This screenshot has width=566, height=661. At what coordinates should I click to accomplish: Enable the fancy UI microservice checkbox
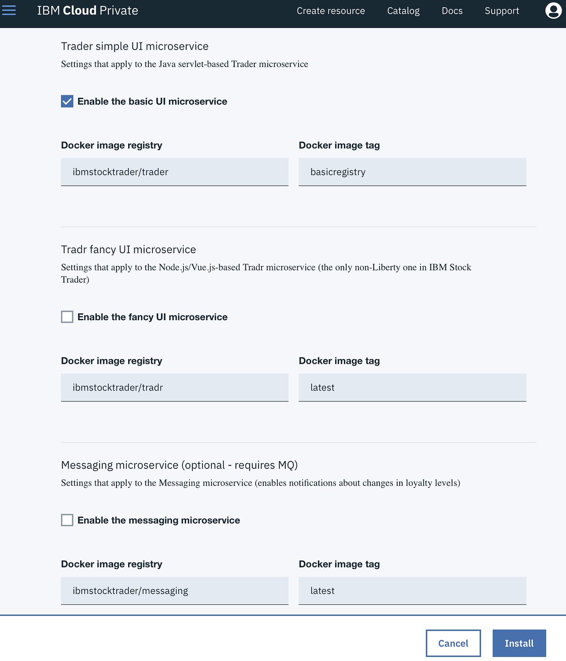(67, 317)
